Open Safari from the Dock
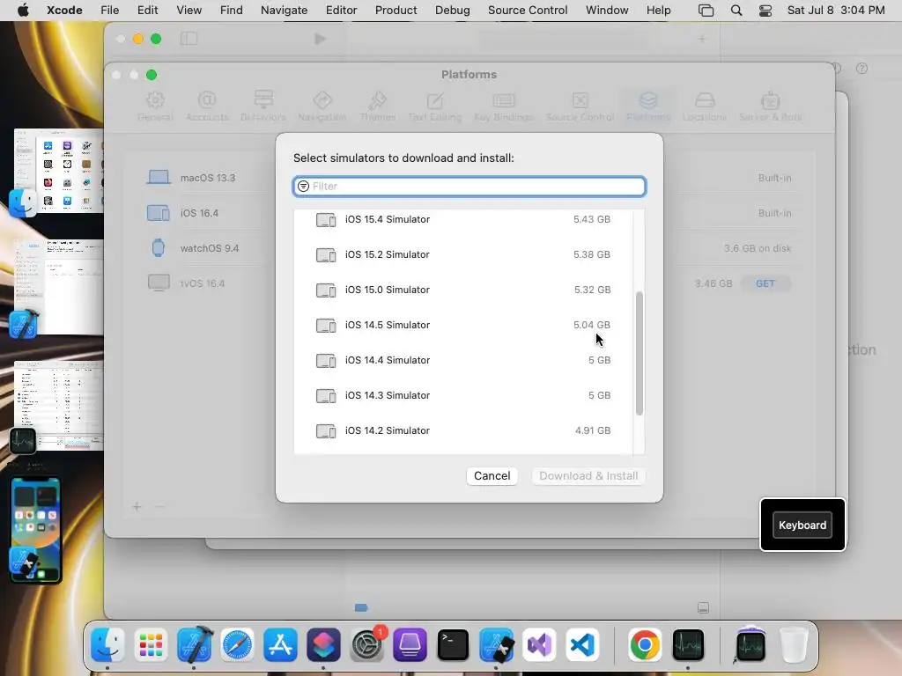Viewport: 902px width, 676px height. tap(237, 645)
